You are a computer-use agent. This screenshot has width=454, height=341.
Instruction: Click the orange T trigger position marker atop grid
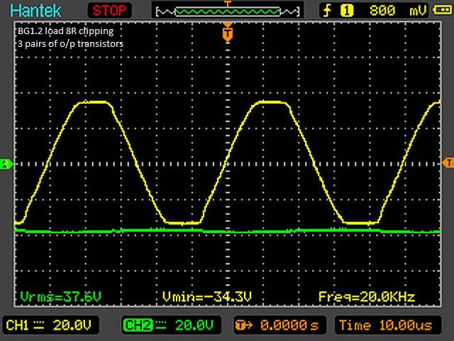(x=227, y=33)
